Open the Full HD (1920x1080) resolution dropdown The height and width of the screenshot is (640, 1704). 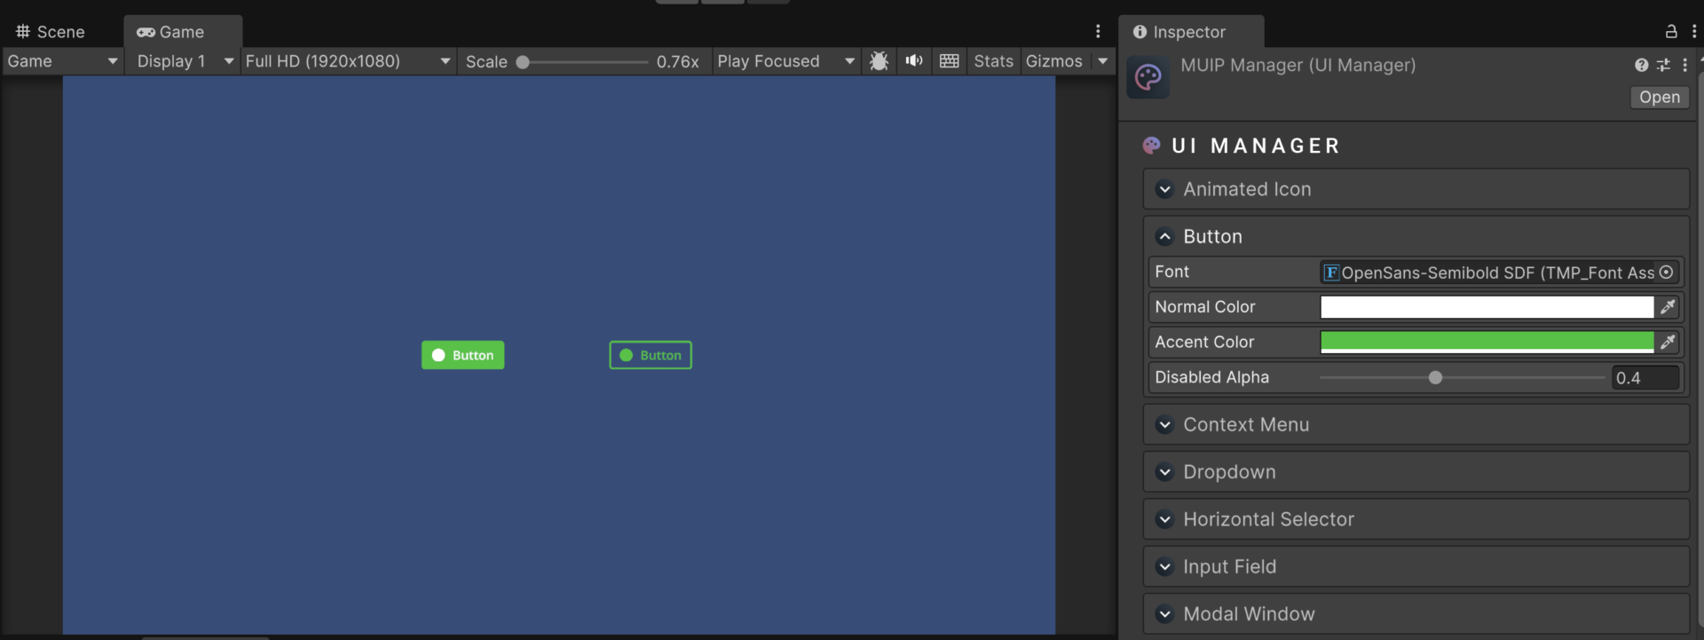click(348, 61)
